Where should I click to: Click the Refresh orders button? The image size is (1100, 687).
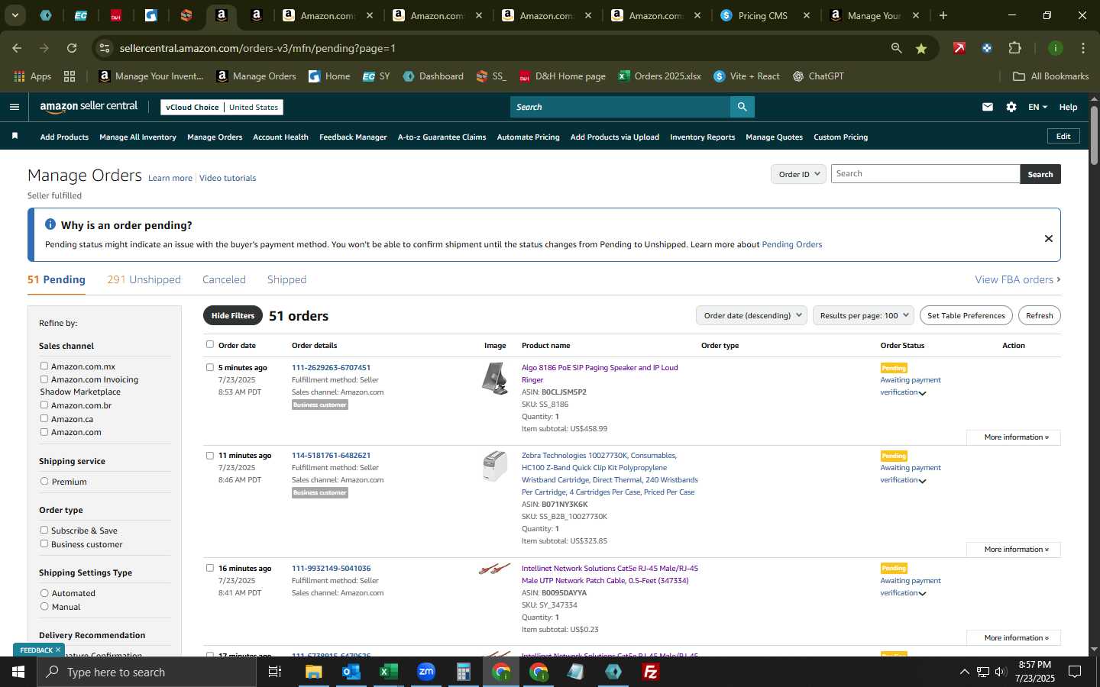click(1039, 315)
